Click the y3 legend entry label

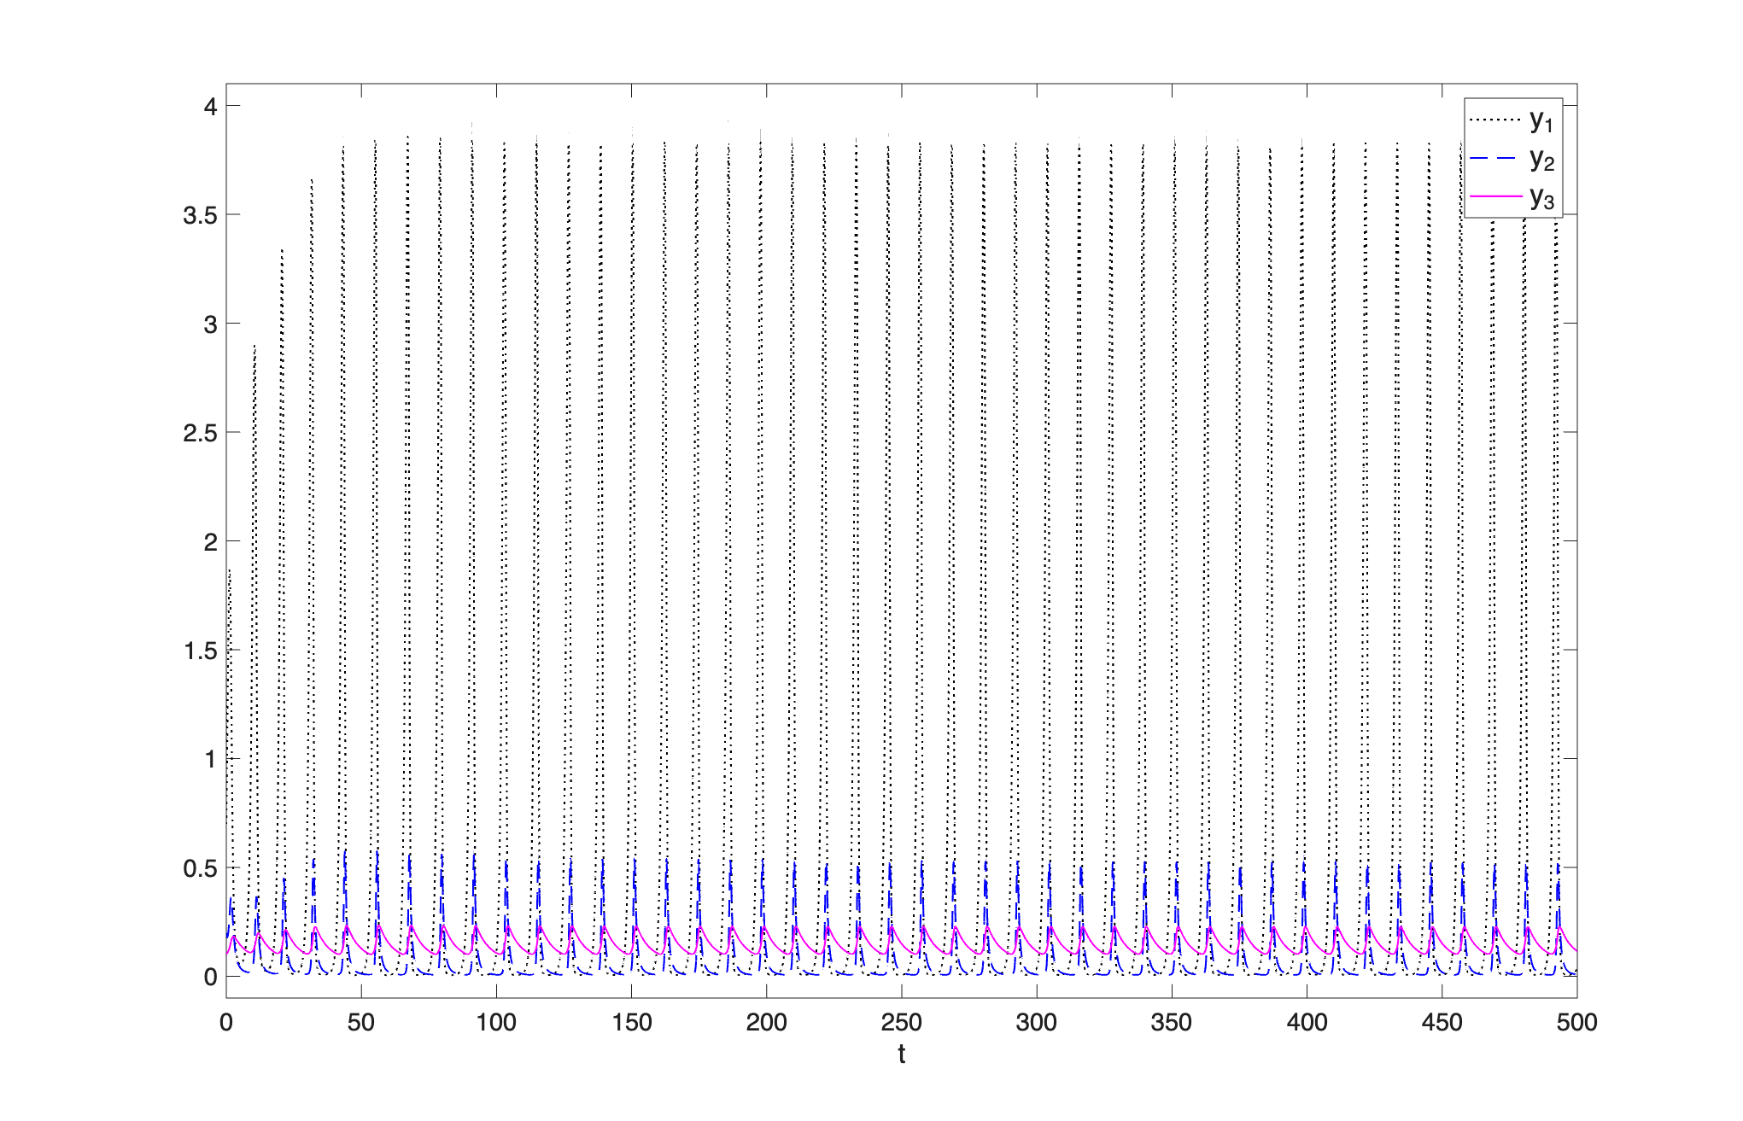click(x=1541, y=198)
